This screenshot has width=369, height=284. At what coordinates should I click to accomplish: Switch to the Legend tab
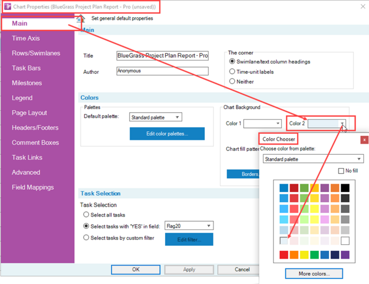22,98
